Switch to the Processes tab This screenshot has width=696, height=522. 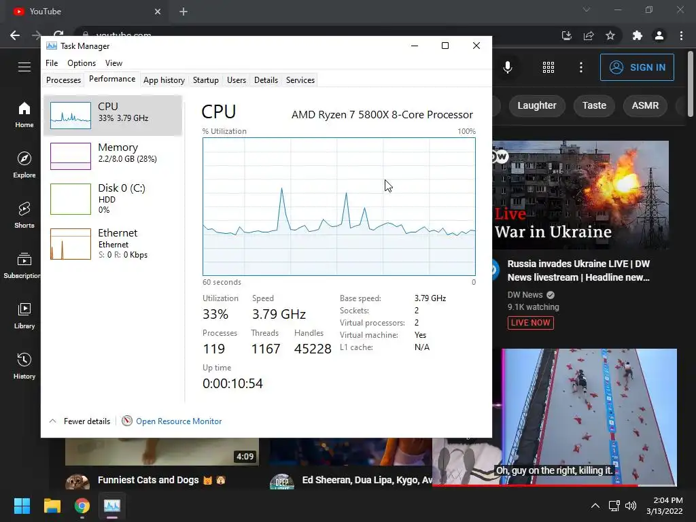(x=63, y=80)
